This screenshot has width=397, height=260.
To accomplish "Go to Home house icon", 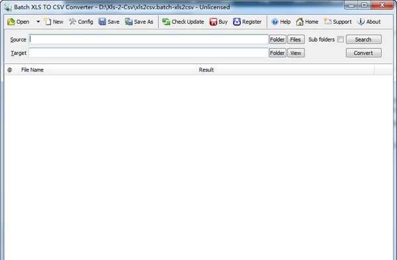I will coord(300,22).
